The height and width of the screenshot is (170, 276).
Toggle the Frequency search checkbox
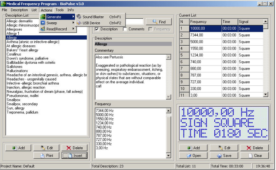[150, 29]
